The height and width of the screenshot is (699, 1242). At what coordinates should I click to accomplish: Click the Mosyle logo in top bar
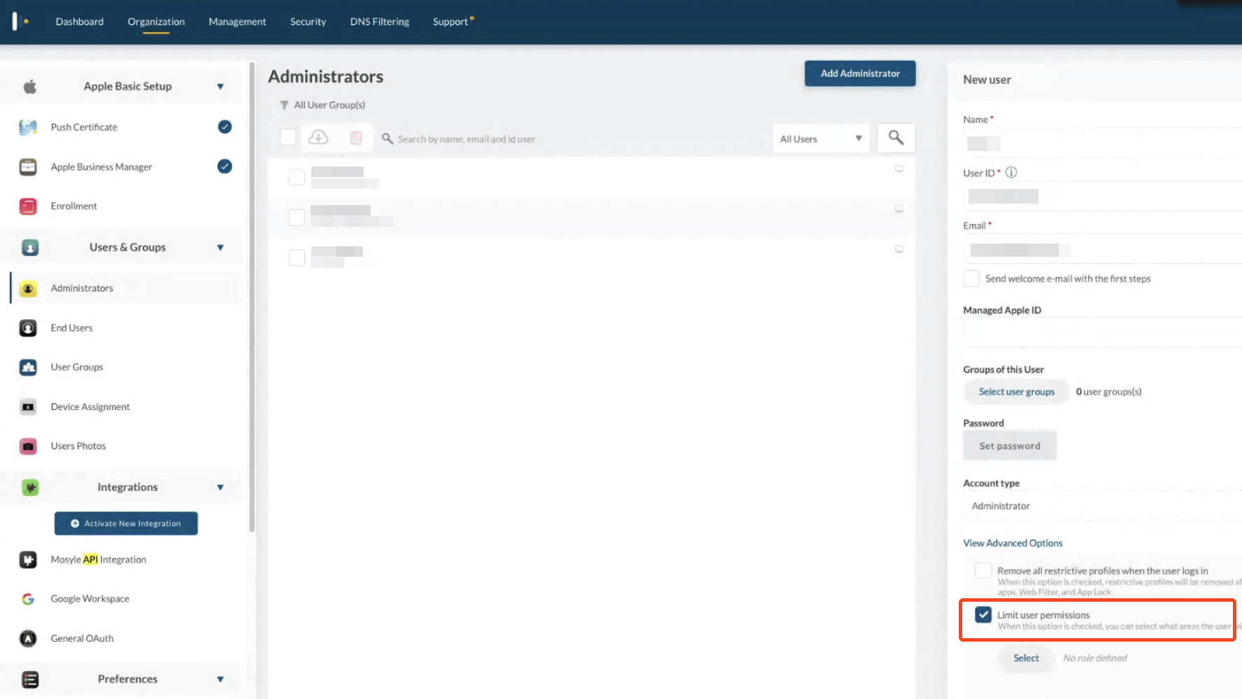pyautogui.click(x=20, y=22)
